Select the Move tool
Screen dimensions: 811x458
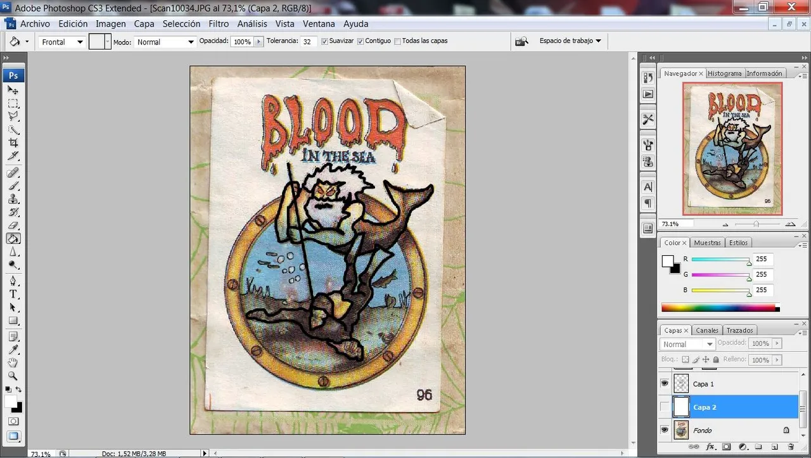[13, 91]
